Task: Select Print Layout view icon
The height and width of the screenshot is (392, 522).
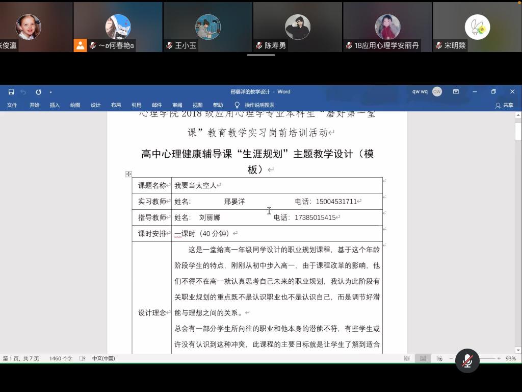Action: click(x=423, y=358)
